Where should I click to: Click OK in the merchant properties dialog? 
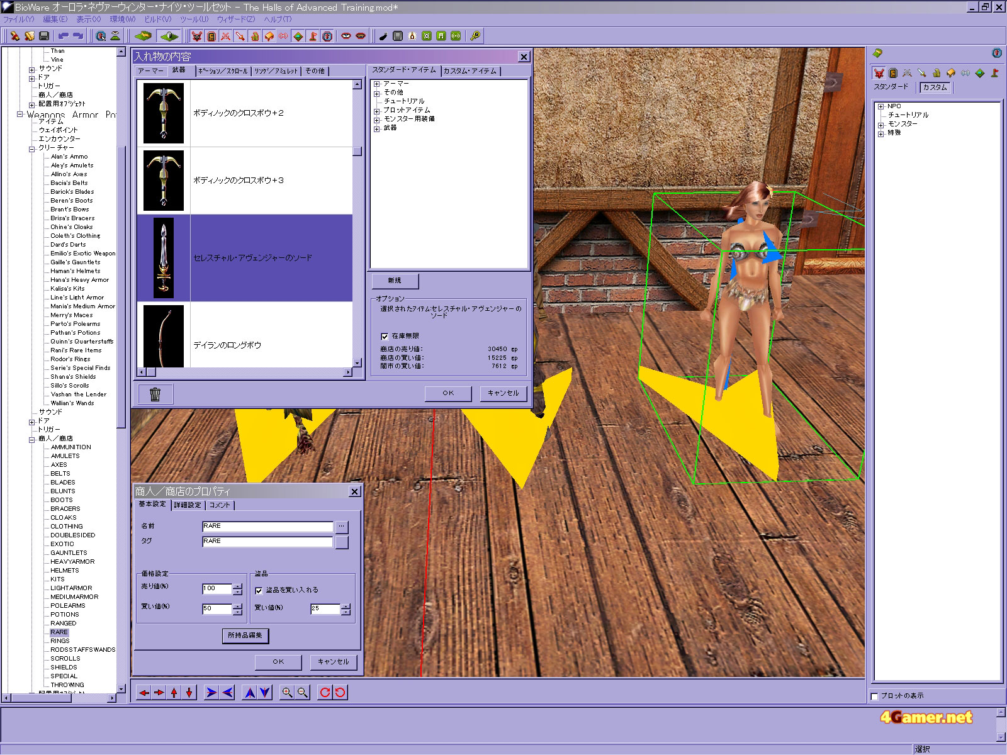coord(278,662)
